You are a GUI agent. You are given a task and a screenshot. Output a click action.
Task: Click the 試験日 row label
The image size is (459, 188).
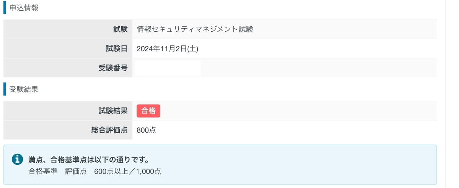click(x=117, y=49)
